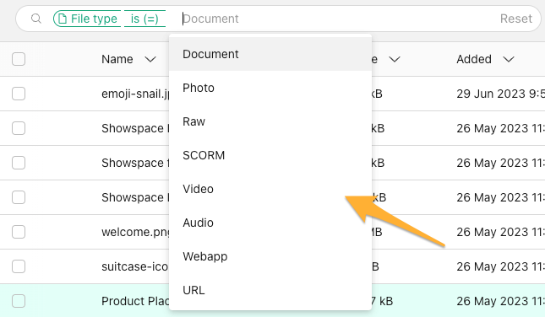
Task: Click the Added column header text
Action: coord(474,59)
